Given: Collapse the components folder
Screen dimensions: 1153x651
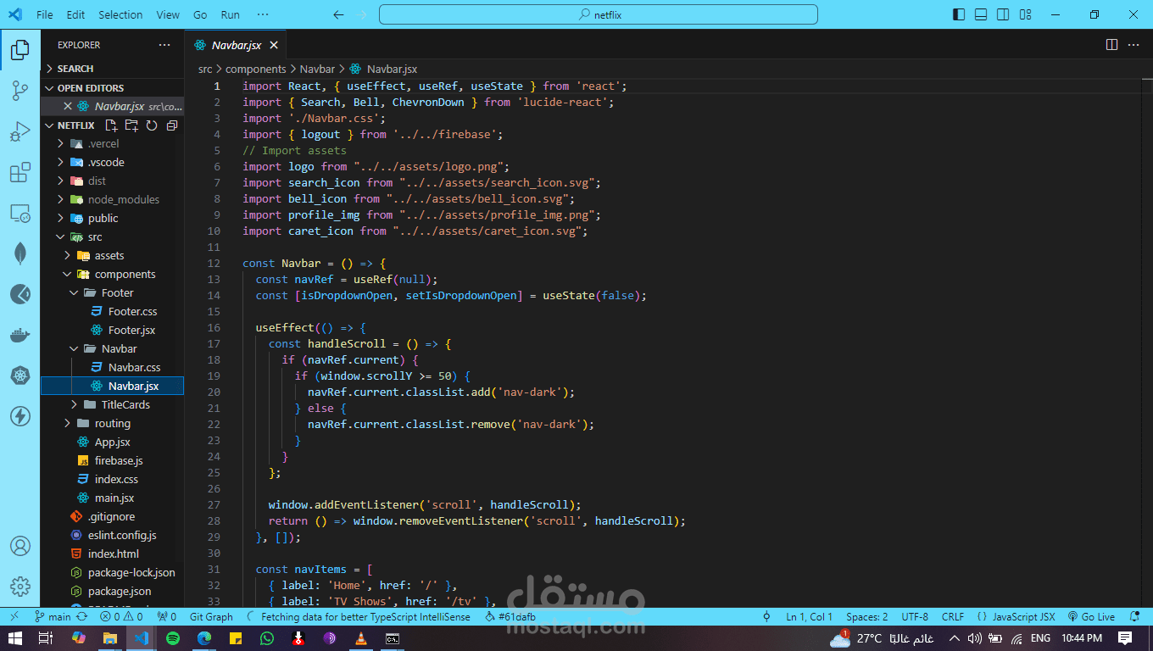Looking at the screenshot, I should click(x=112, y=275).
